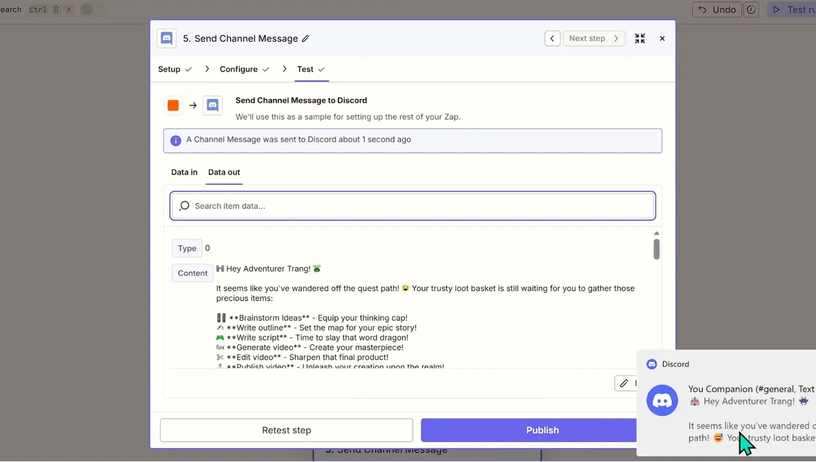Switch to the Configure tab

coord(244,69)
